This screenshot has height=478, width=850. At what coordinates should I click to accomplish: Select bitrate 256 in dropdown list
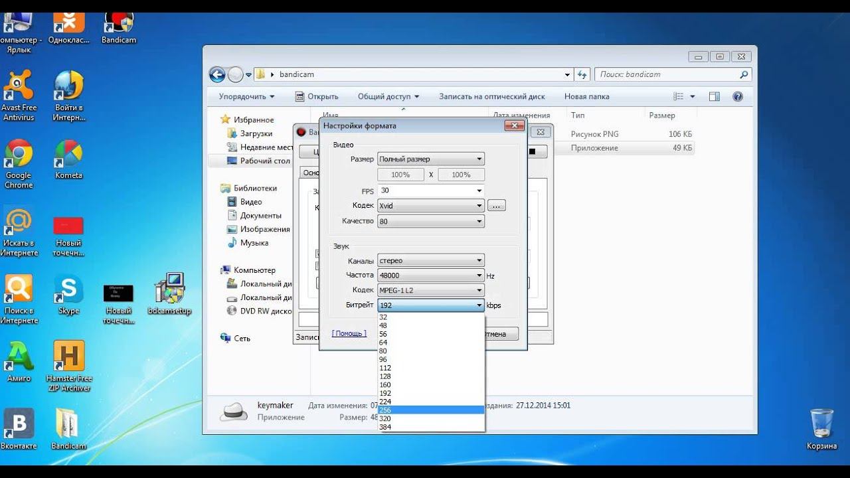(x=431, y=410)
